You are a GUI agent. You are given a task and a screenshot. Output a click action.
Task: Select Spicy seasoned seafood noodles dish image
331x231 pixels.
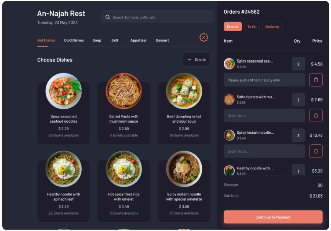point(64,91)
